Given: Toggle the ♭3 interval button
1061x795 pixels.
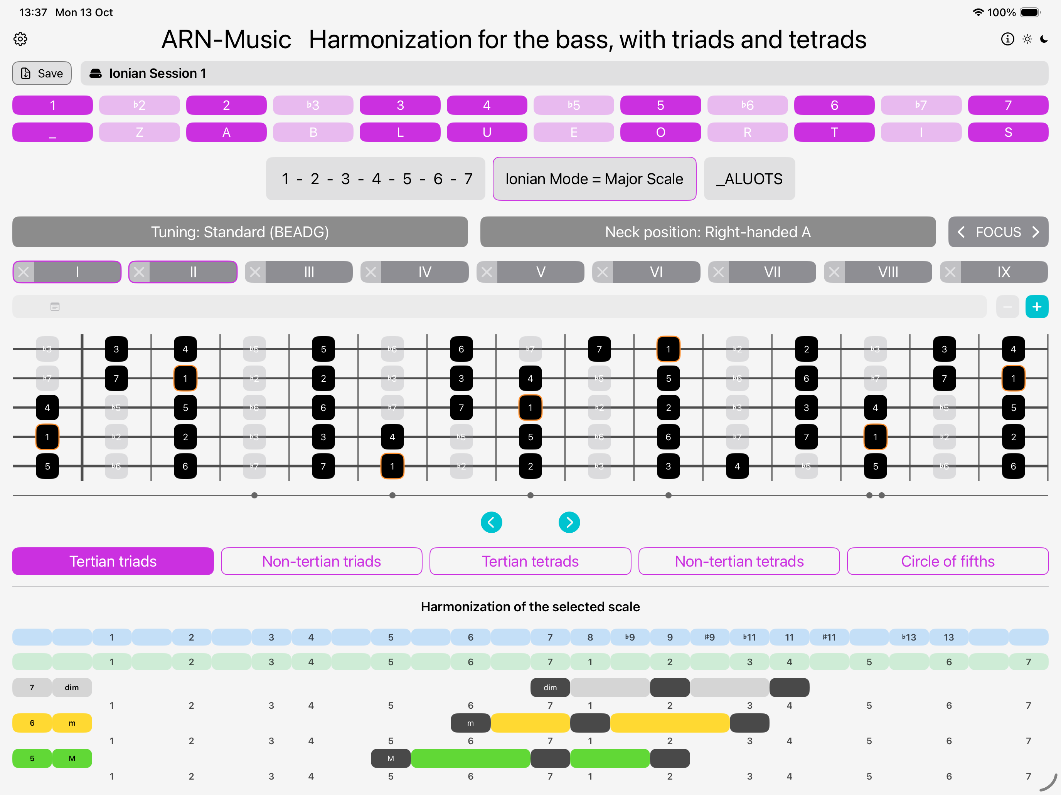Looking at the screenshot, I should (313, 105).
